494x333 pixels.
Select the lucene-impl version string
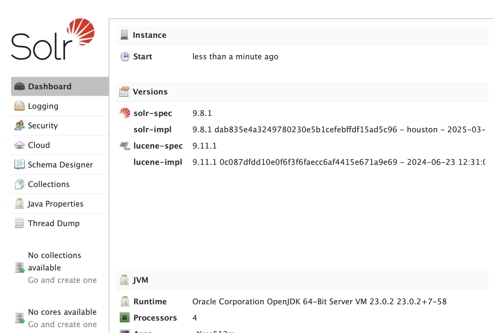(339, 162)
